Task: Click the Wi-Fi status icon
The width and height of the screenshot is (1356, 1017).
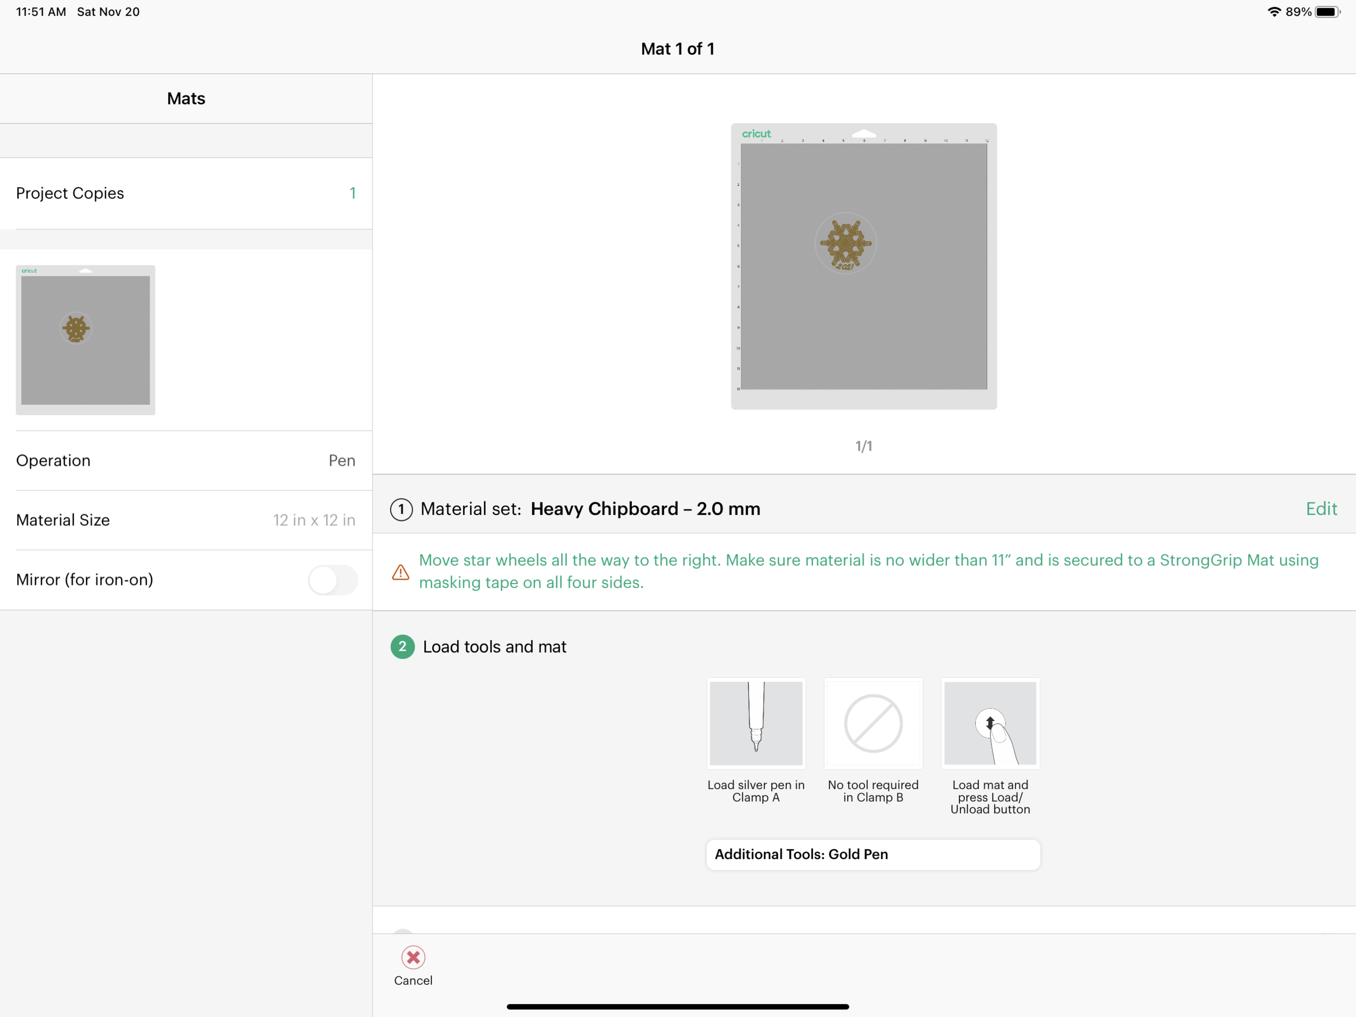Action: [1274, 11]
